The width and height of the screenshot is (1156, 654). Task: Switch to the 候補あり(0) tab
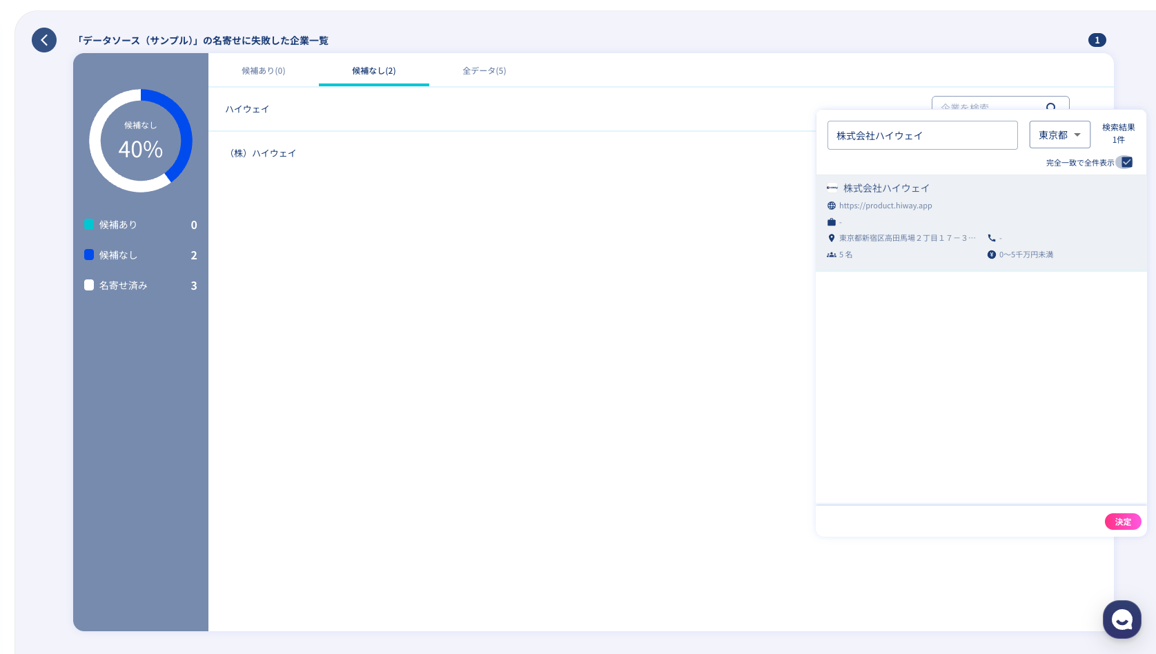264,70
